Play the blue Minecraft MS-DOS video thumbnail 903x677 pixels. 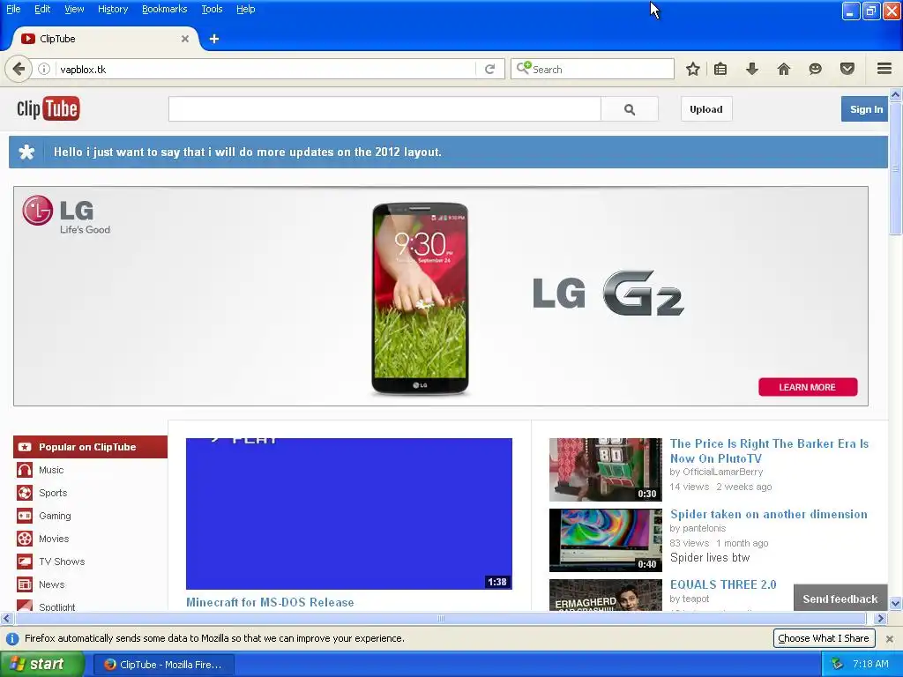349,514
